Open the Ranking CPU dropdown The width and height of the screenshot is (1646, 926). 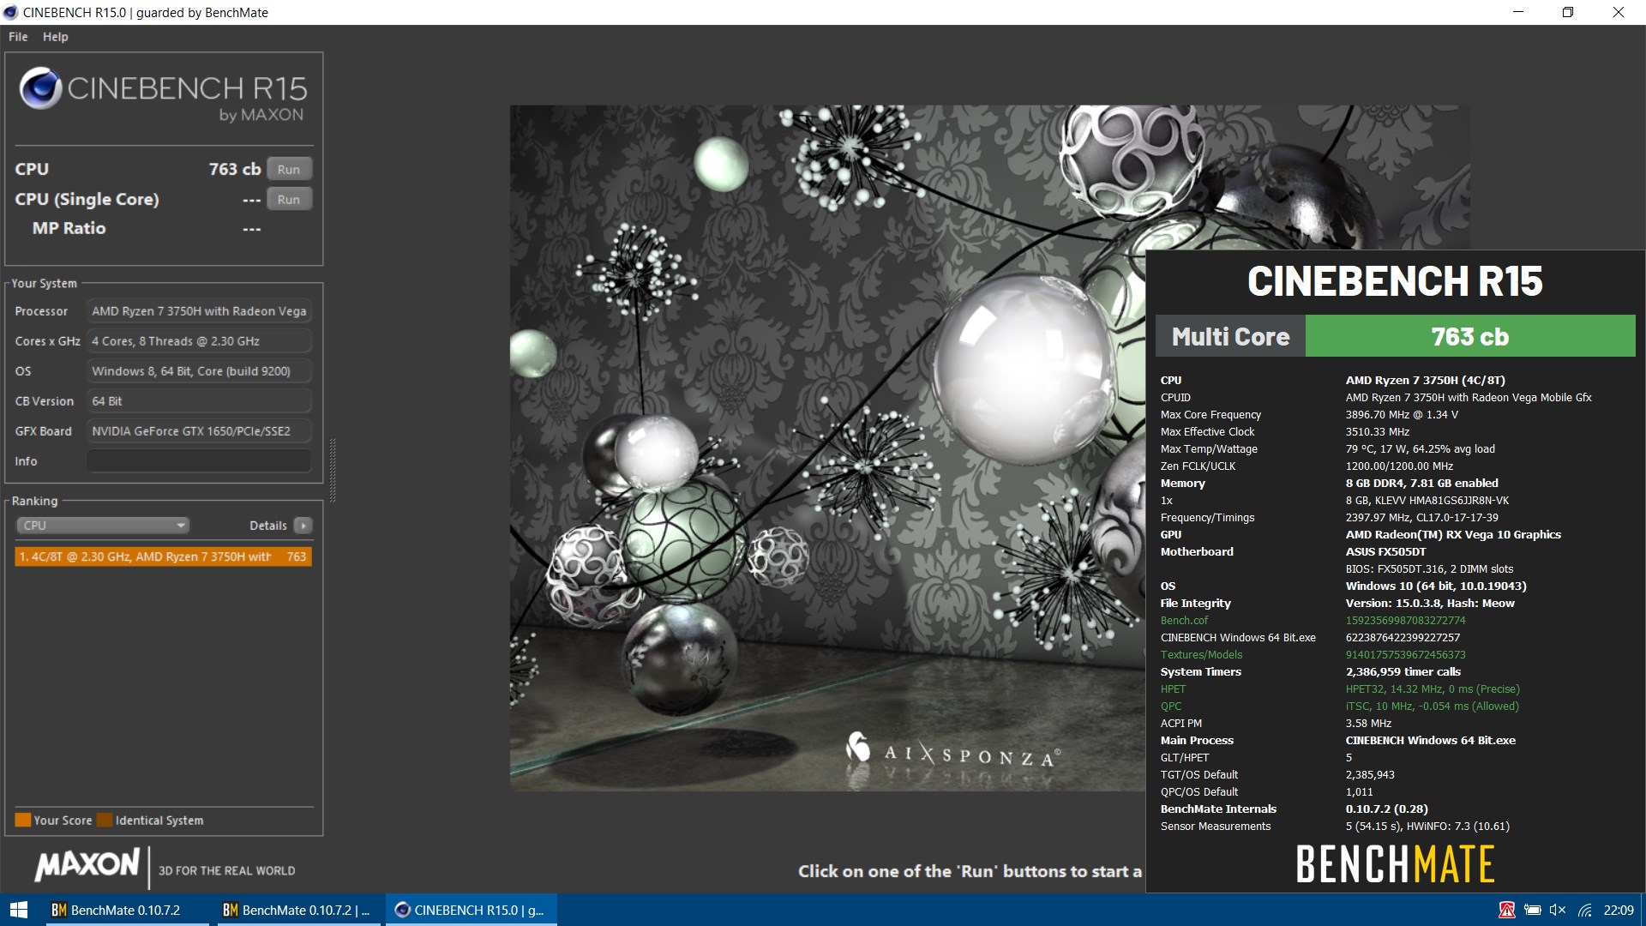[103, 526]
